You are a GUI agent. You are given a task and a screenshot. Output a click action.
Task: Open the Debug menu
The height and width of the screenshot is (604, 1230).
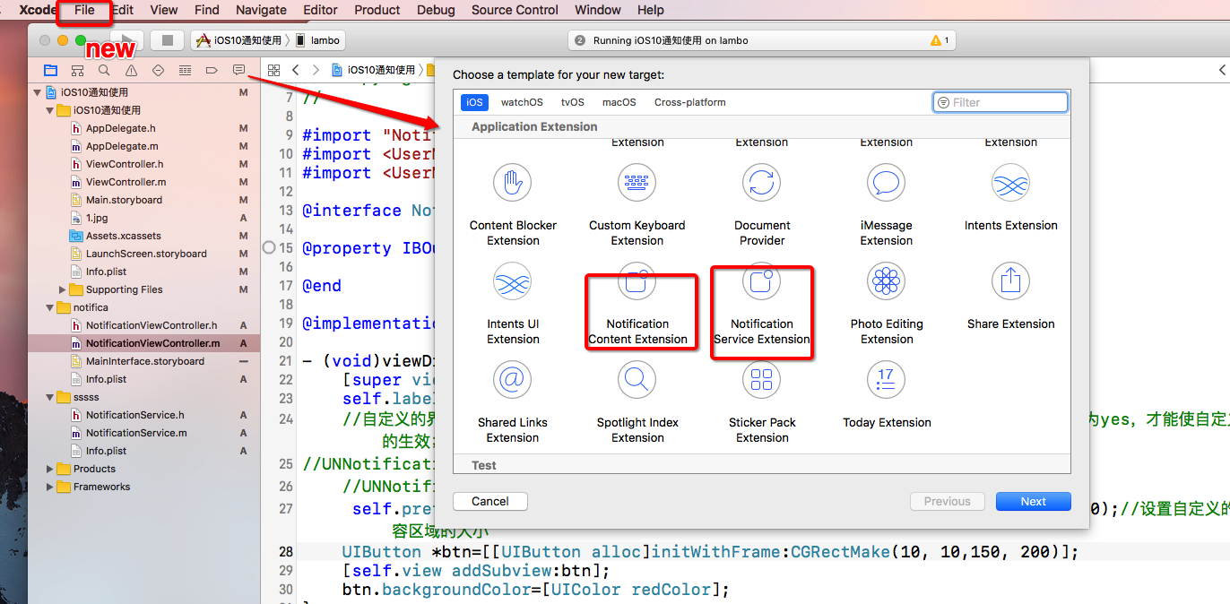tap(436, 10)
